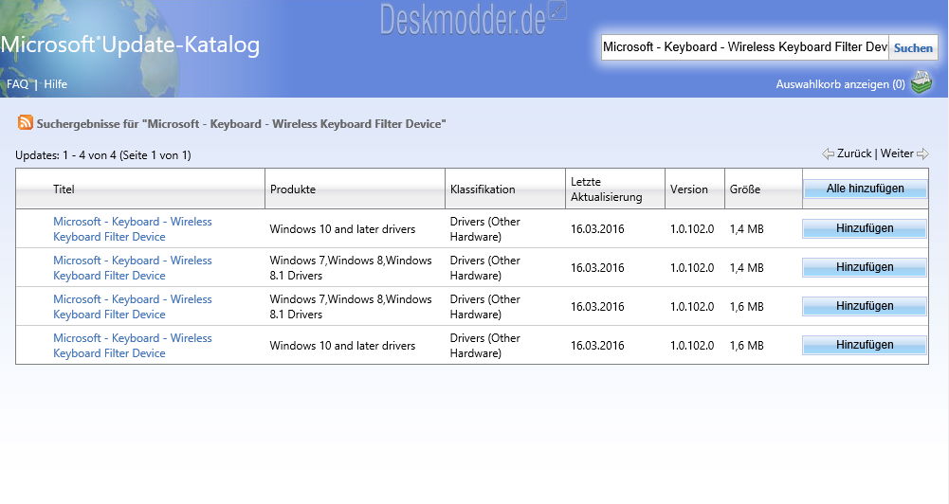Screen dimensions: 949x504
Task: Open title link of Windows 10 1,4 MB row
Action: click(x=133, y=229)
